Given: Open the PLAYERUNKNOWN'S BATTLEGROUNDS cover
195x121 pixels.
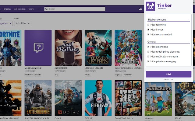Looking at the screenshot, I should click(x=38, y=98).
